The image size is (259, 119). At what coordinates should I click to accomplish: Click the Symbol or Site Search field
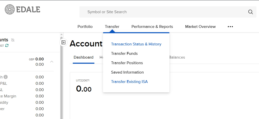pos(162,12)
